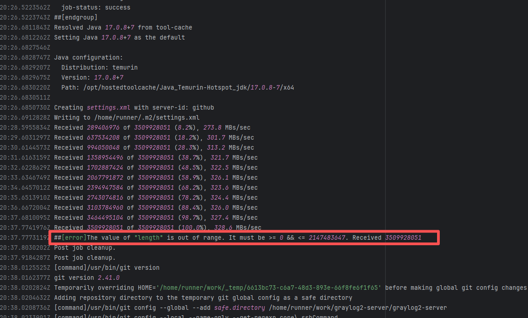This screenshot has height=318, width=528.
Task: Click the first "Post job cleanup." line
Action: click(85, 247)
